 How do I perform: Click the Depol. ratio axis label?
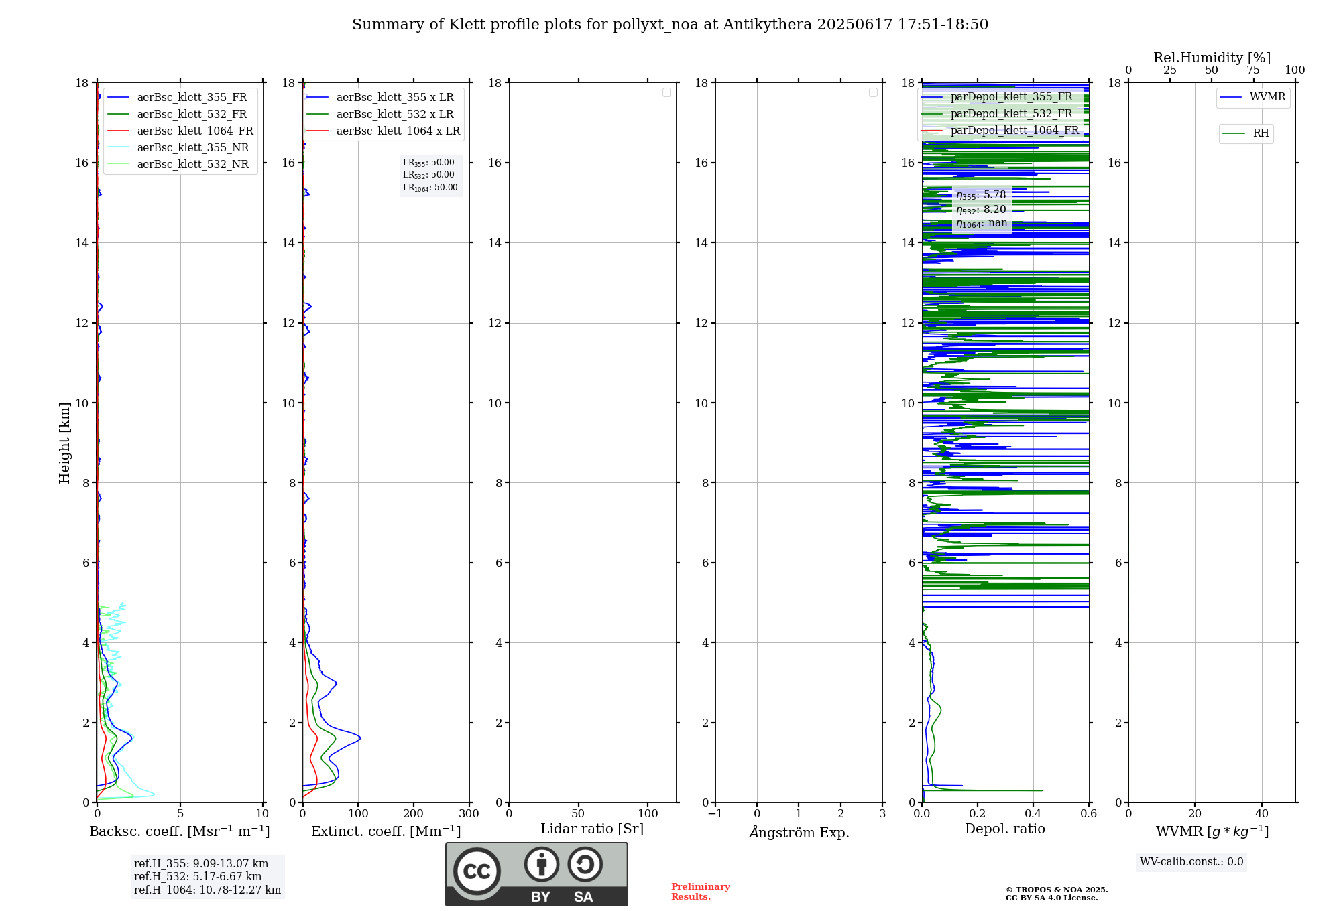(1005, 829)
